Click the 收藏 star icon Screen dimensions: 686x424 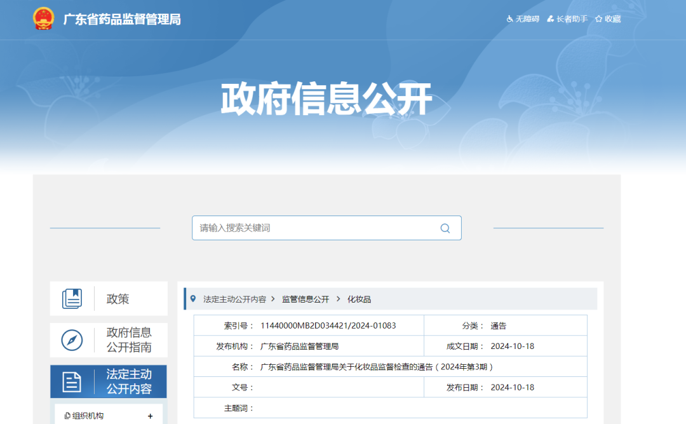pos(598,19)
